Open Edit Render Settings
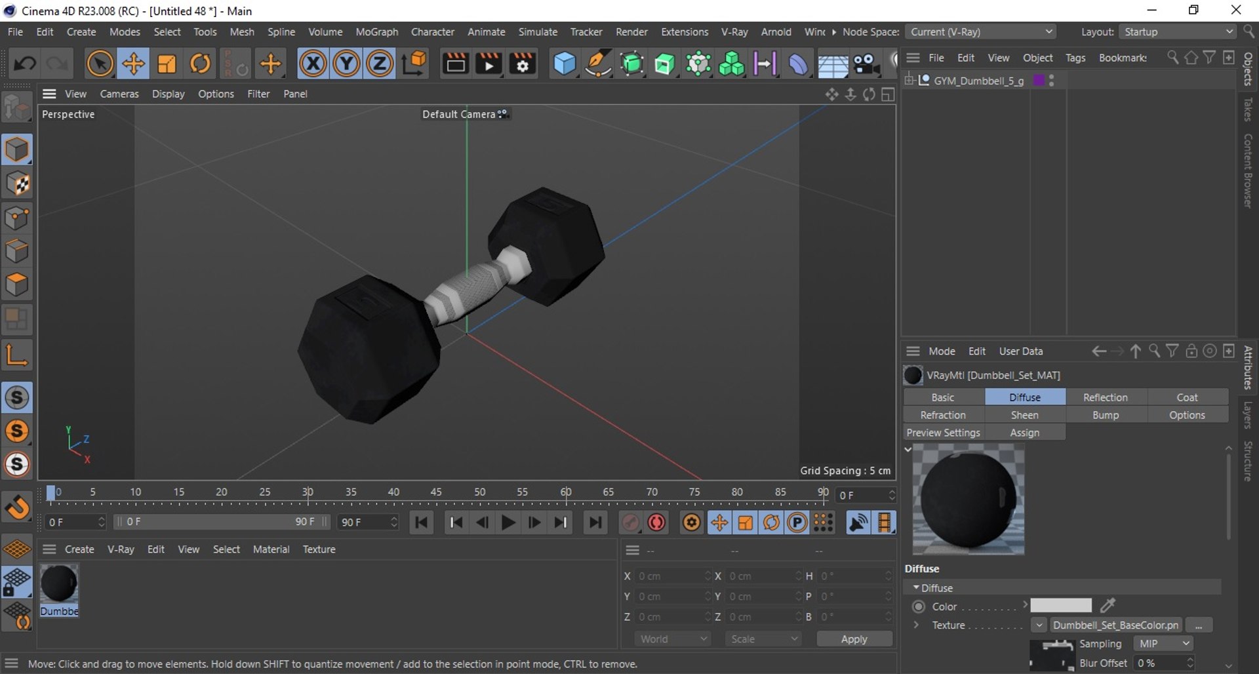This screenshot has height=674, width=1259. [x=523, y=64]
